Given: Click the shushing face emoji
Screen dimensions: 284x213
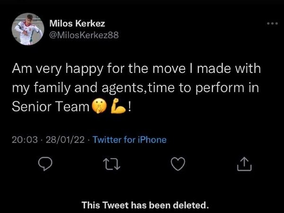Looking at the screenshot, I should (x=97, y=107).
